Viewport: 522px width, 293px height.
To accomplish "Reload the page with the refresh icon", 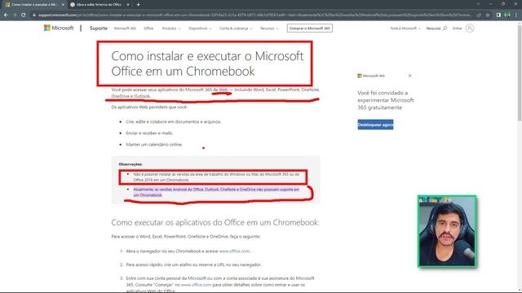I will pyautogui.click(x=24, y=15).
